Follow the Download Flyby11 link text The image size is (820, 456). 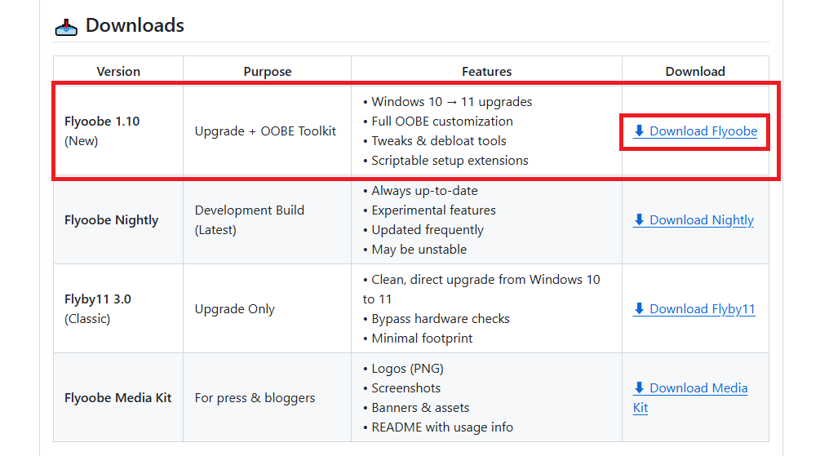703,309
